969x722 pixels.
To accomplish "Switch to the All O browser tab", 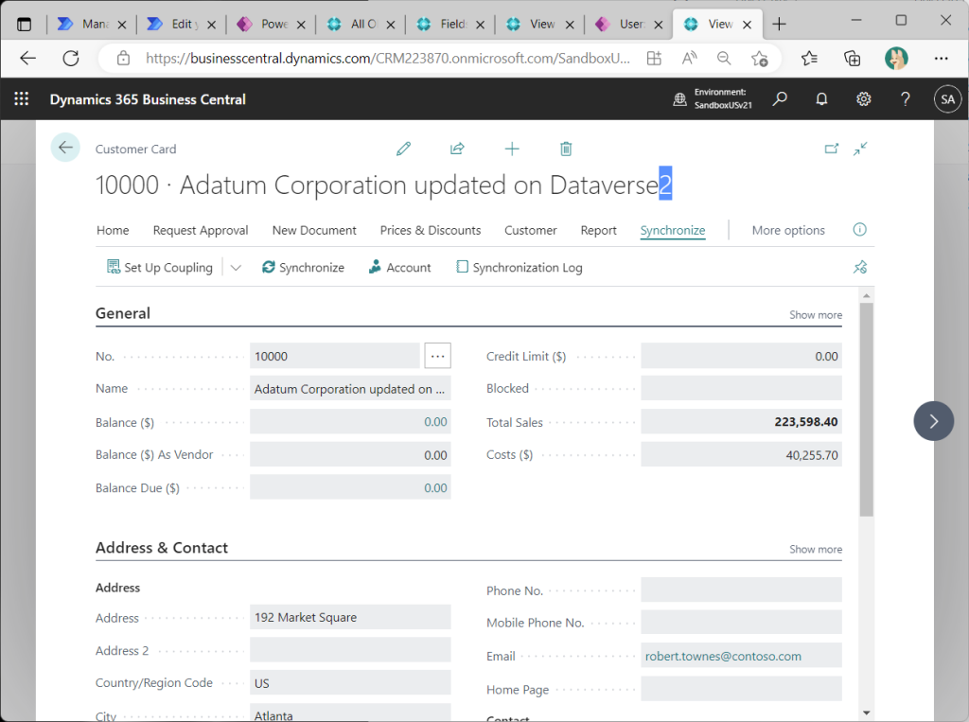I will coord(360,24).
